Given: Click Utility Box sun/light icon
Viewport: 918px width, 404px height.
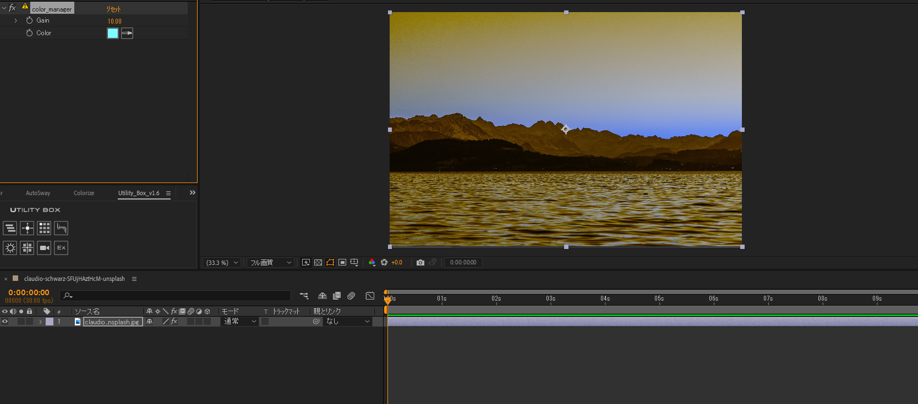Looking at the screenshot, I should 10,248.
